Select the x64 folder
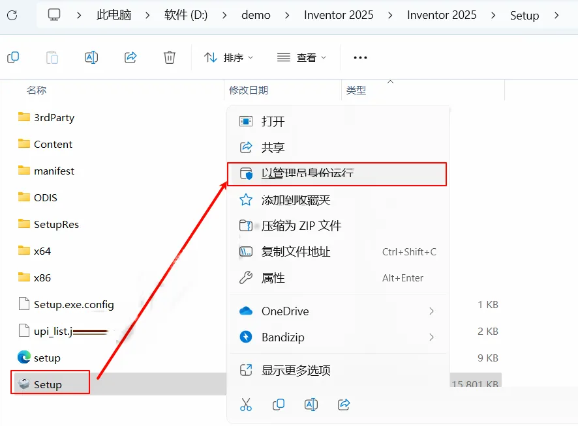578x426 pixels. coord(35,251)
